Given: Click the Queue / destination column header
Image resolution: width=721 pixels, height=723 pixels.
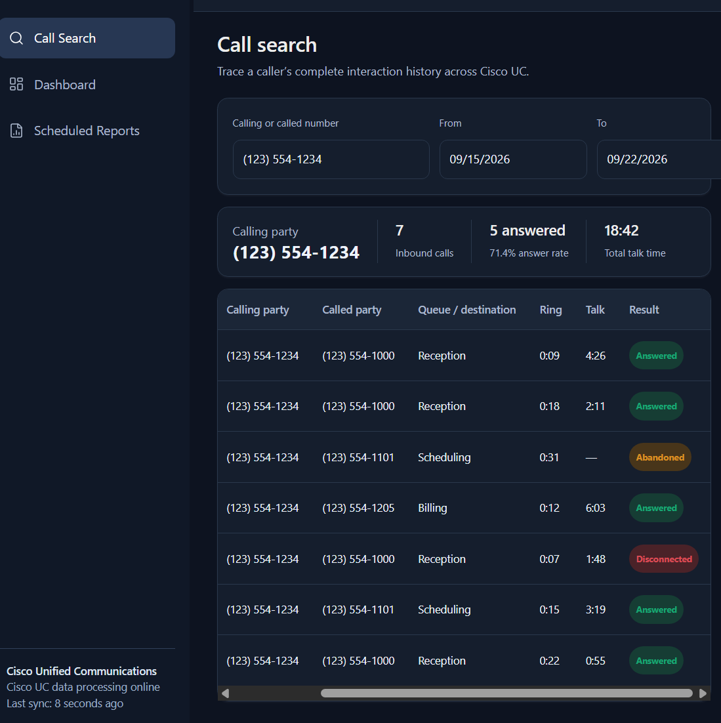Looking at the screenshot, I should coord(467,310).
